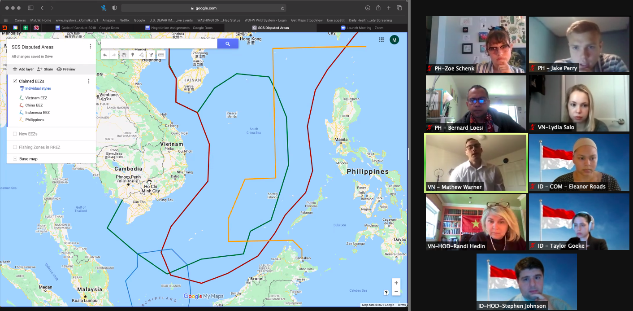Screen dimensions: 633x311
Task: Open a new Safari tab
Action: [389, 8]
